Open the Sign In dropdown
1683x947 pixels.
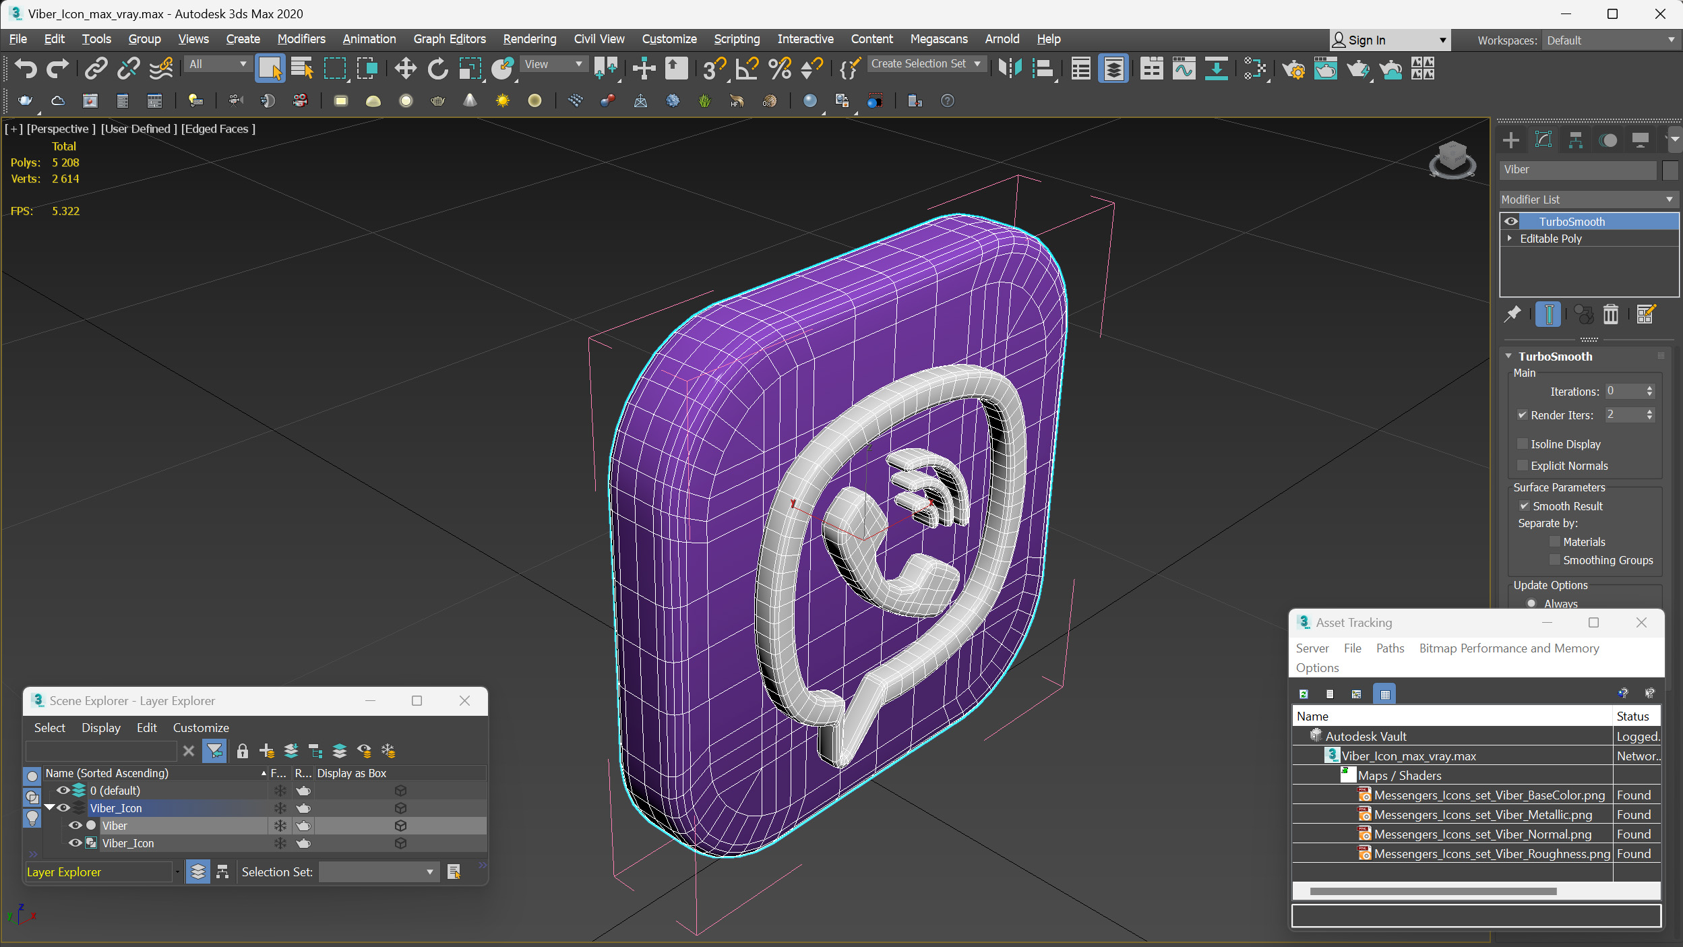tap(1388, 40)
